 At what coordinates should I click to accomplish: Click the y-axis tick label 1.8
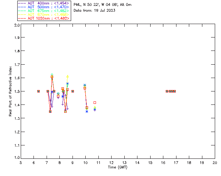[17, 51]
